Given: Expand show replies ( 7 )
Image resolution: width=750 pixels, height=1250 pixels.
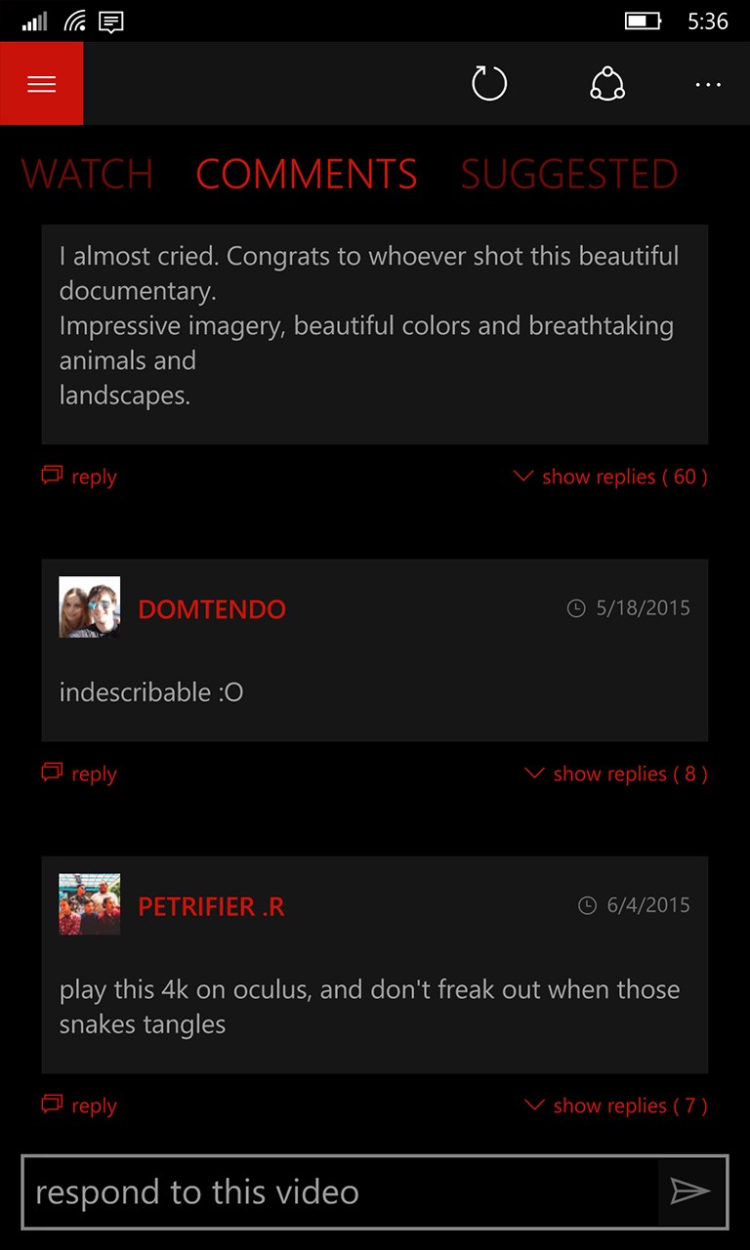Looking at the screenshot, I should point(616,1105).
